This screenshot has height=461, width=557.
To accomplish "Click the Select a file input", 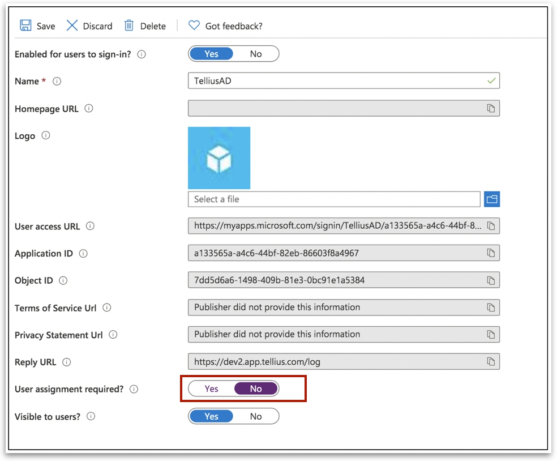I will (334, 199).
